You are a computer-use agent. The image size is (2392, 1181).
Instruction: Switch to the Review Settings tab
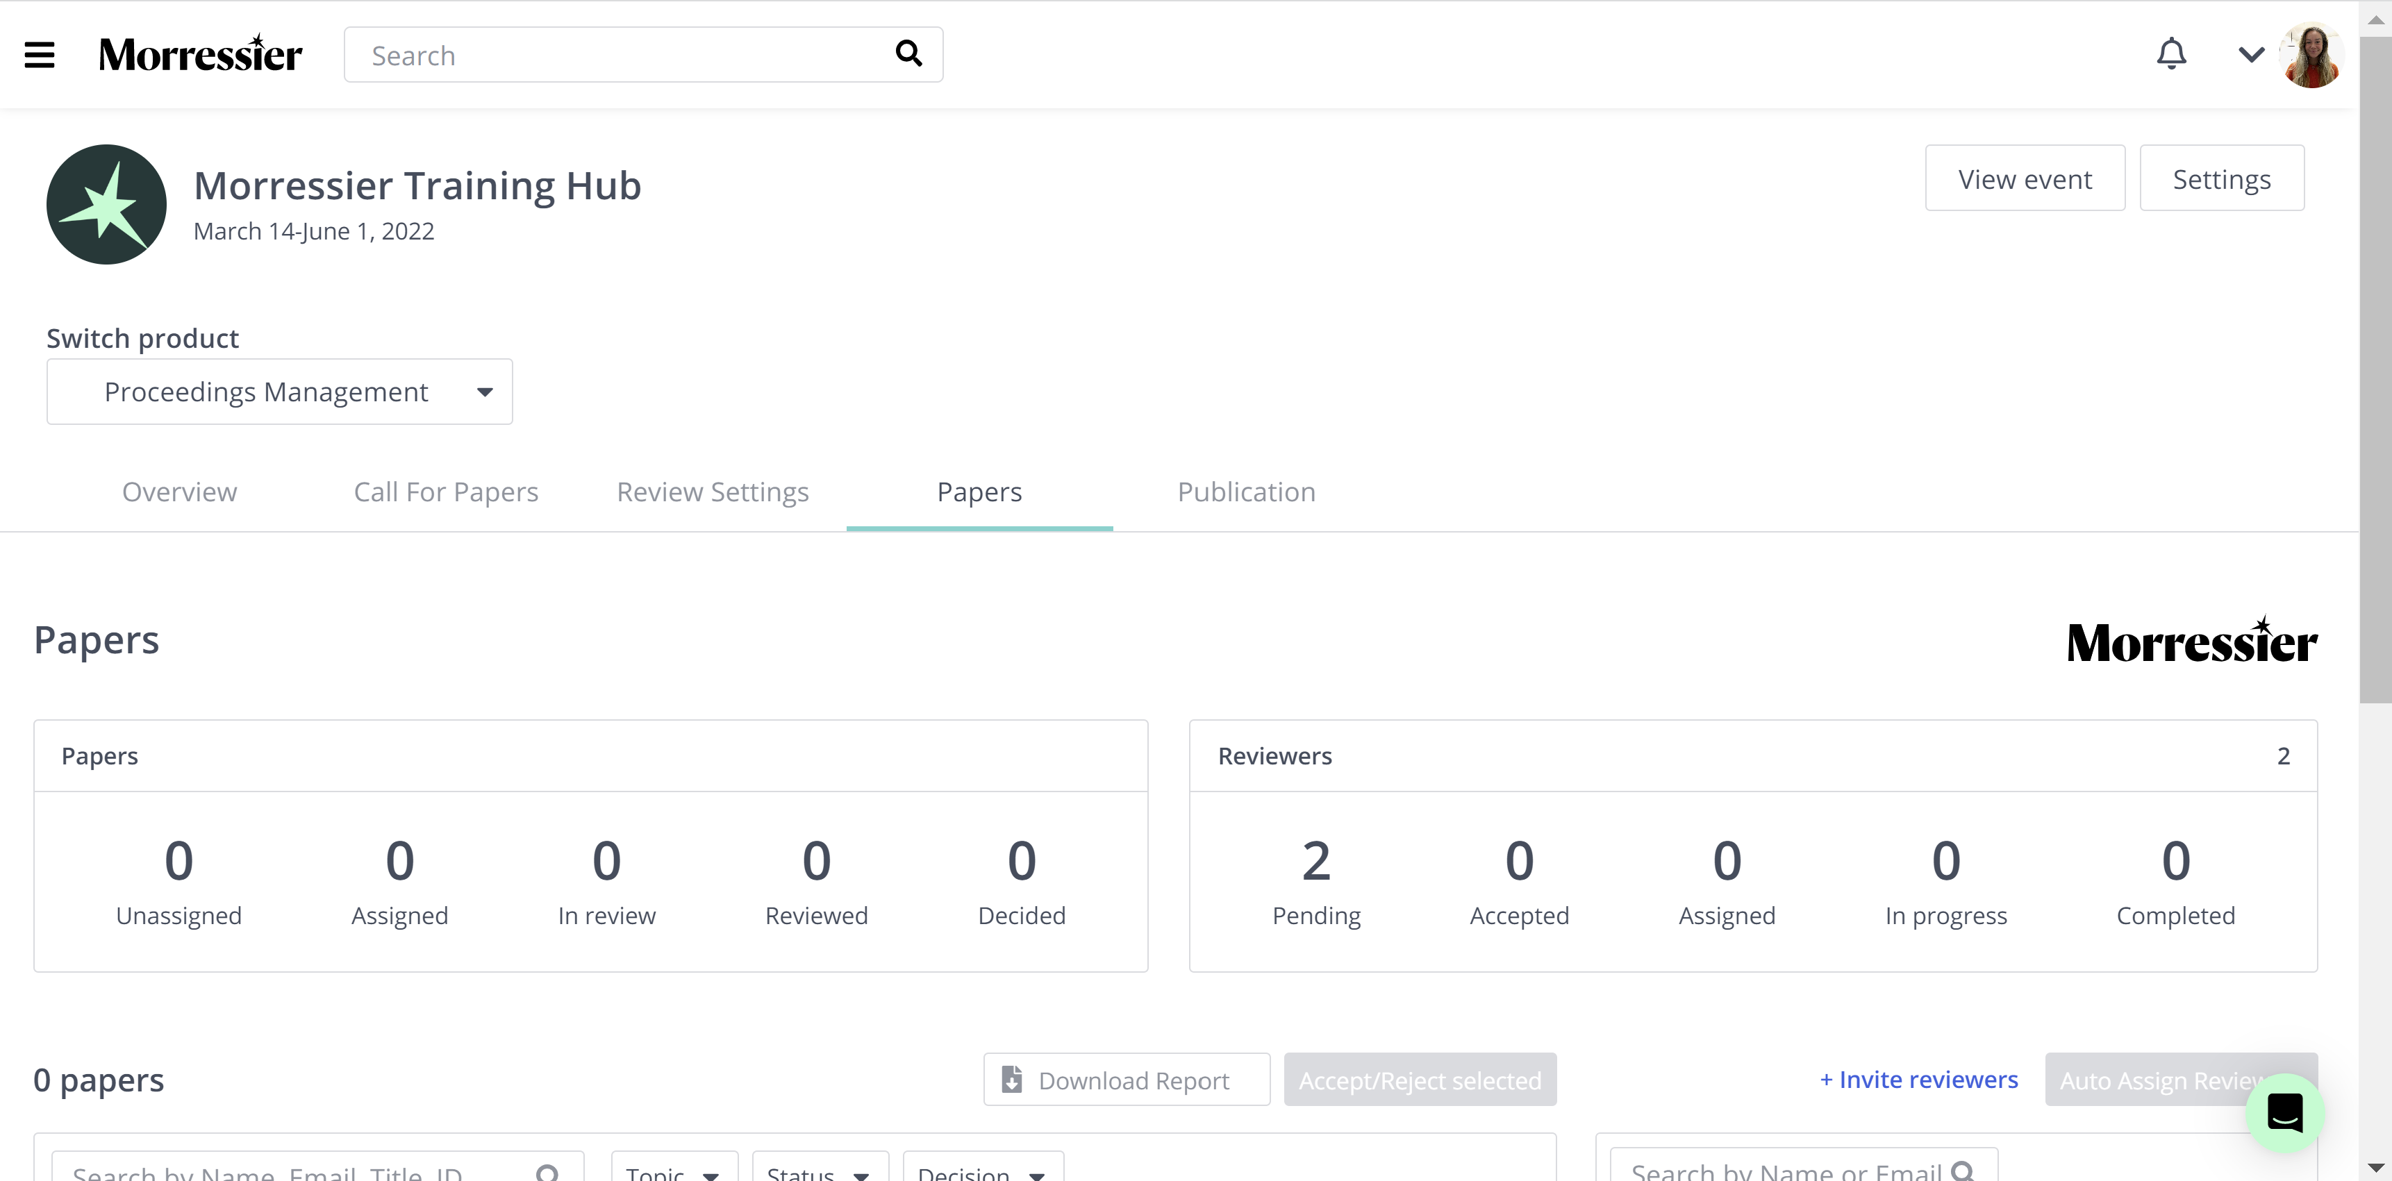712,492
